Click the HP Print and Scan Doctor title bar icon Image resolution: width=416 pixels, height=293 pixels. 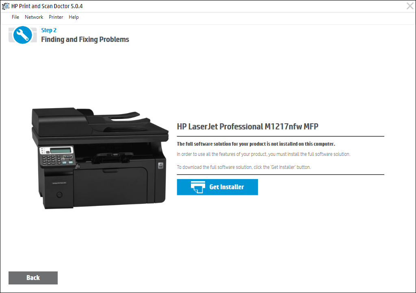click(x=5, y=6)
